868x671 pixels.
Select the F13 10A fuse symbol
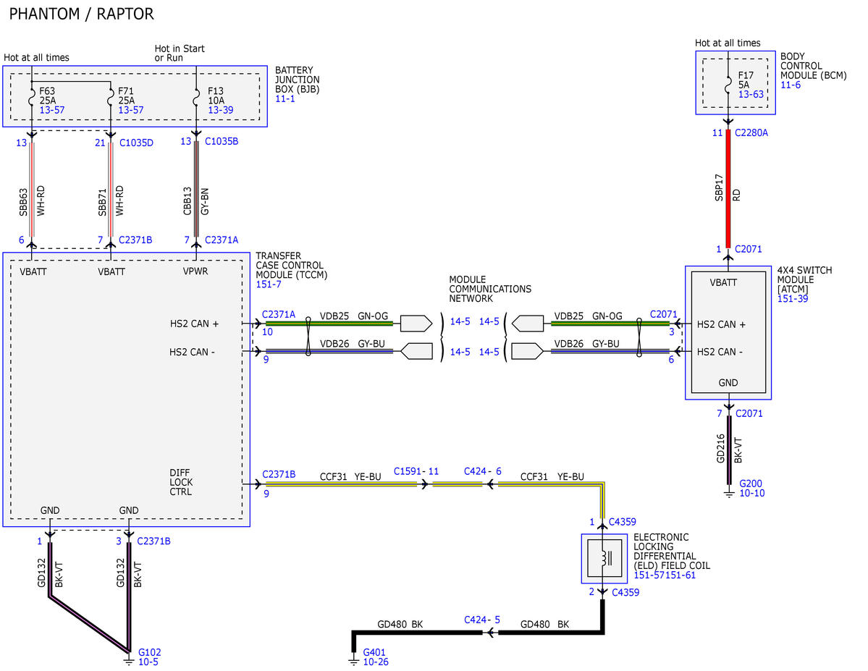coord(196,99)
